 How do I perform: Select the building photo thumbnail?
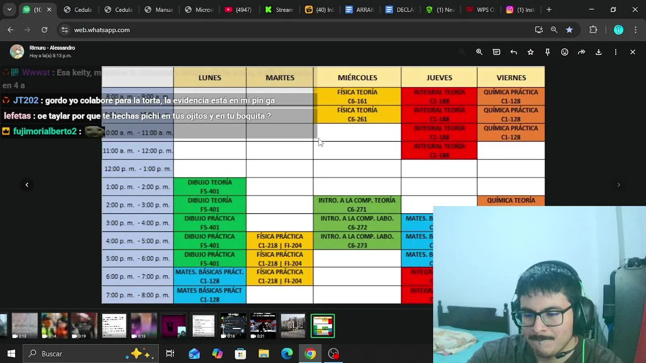[293, 326]
